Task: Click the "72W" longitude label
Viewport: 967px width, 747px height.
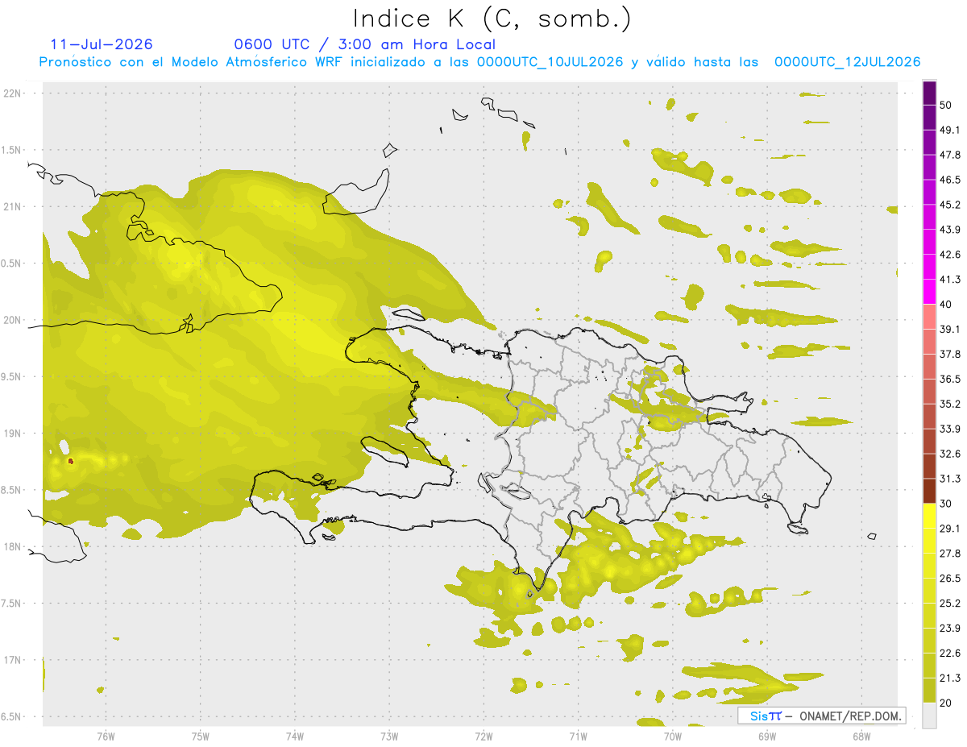Action: tap(483, 736)
